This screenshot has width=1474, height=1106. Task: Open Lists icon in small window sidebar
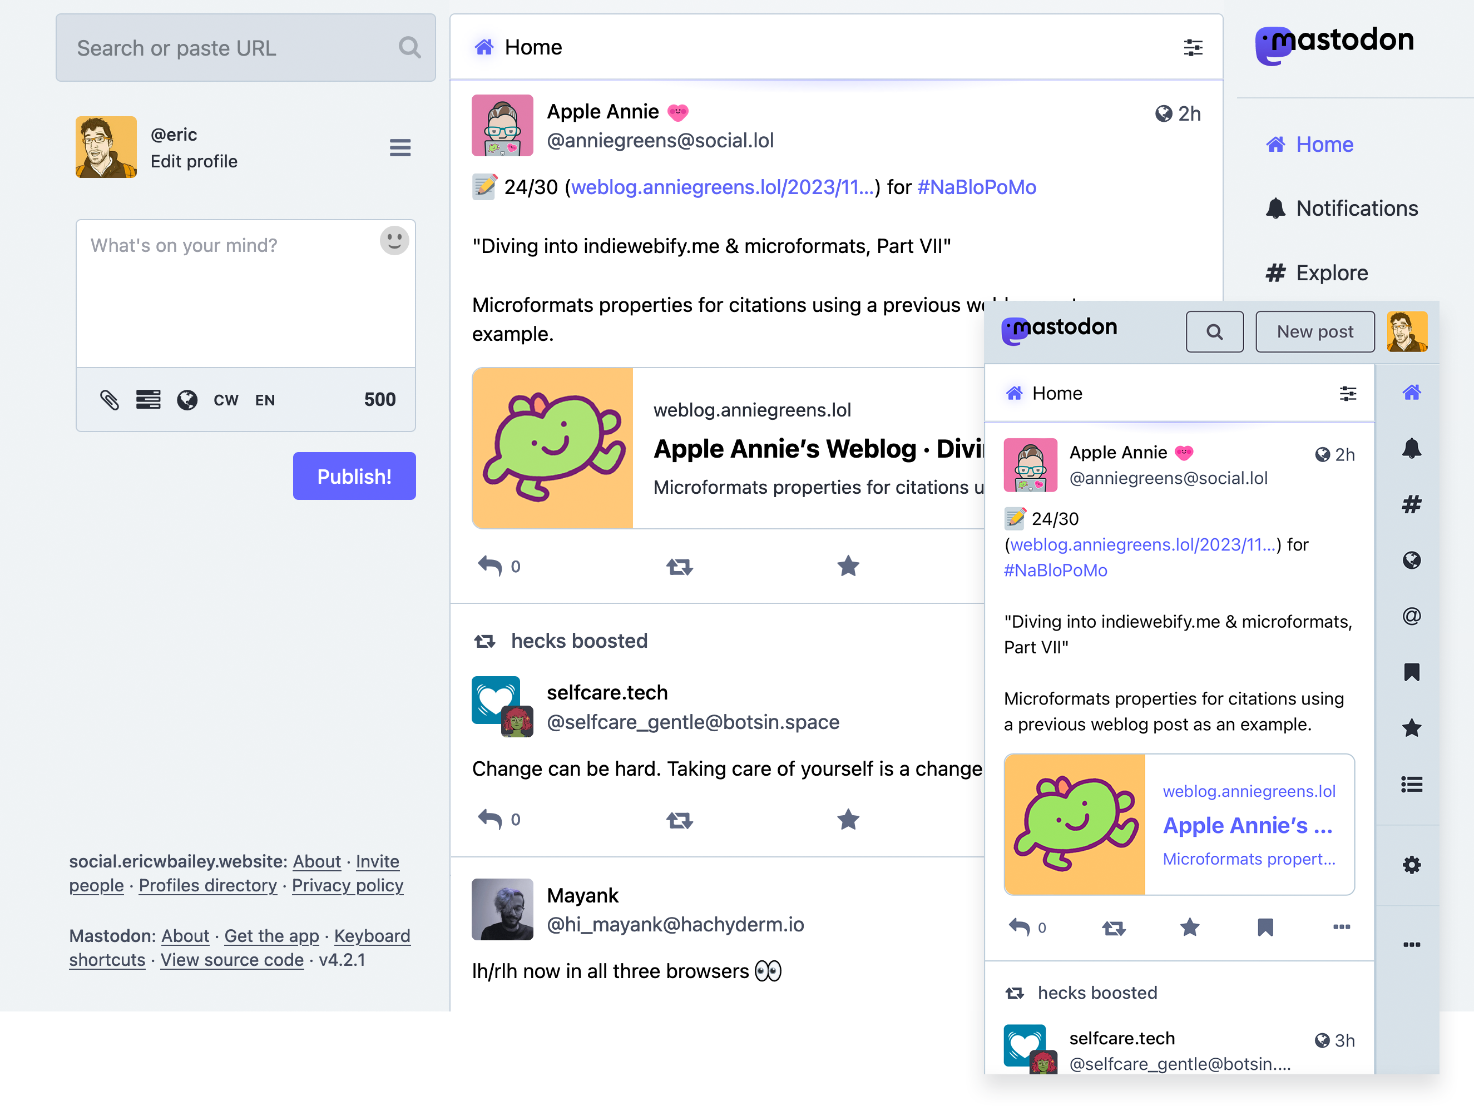coord(1411,784)
